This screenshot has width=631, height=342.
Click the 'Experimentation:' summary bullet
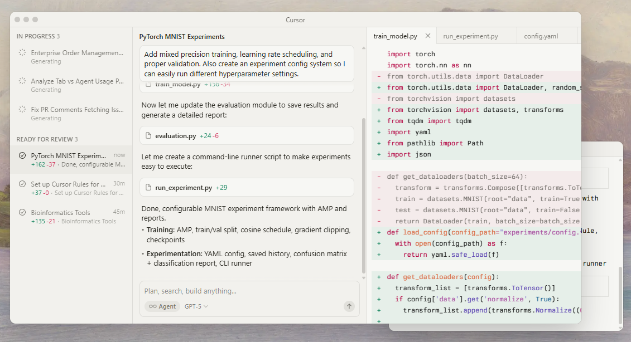point(246,258)
